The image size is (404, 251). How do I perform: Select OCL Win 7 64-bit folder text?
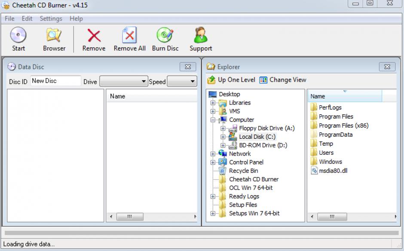pyautogui.click(x=251, y=188)
